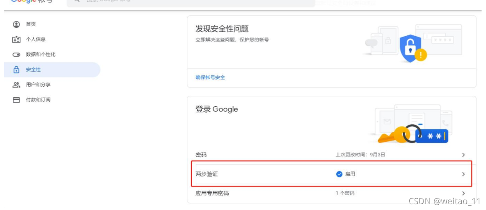Click the 数据和个性化 toggle icon
This screenshot has width=486, height=210.
click(x=16, y=55)
